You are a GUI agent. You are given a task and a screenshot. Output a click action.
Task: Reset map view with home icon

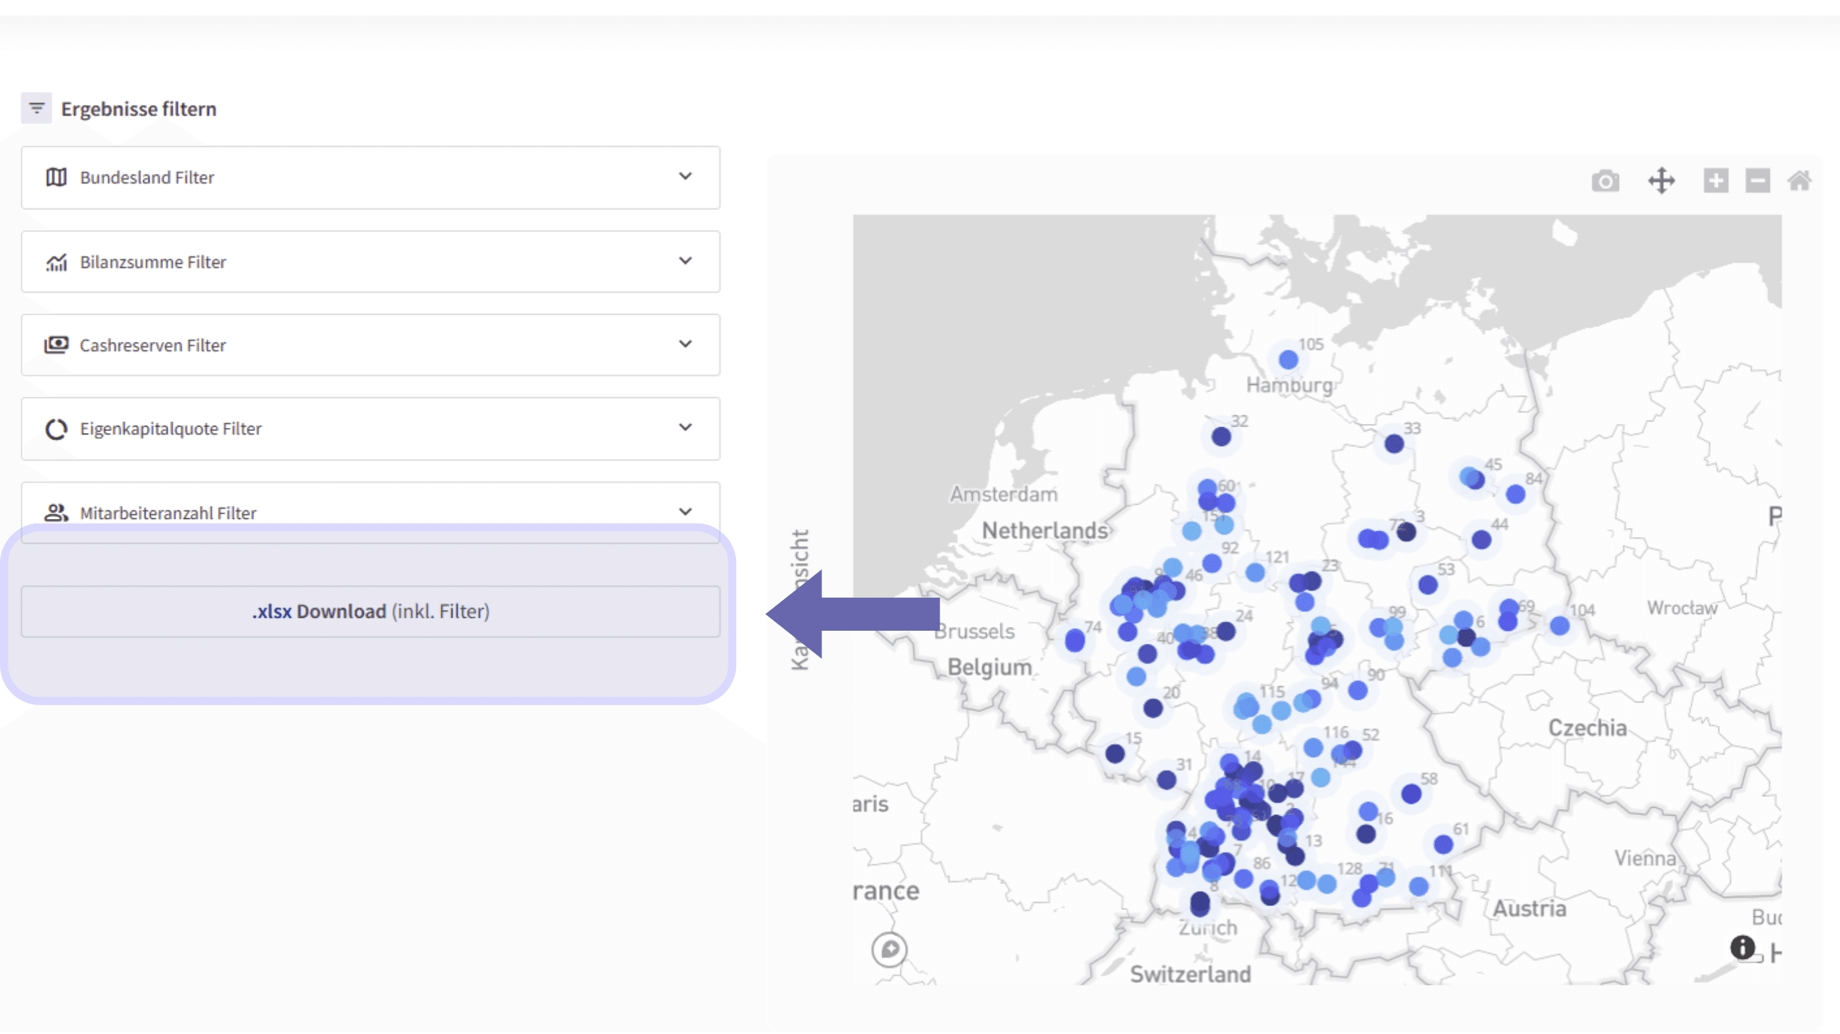1799,181
